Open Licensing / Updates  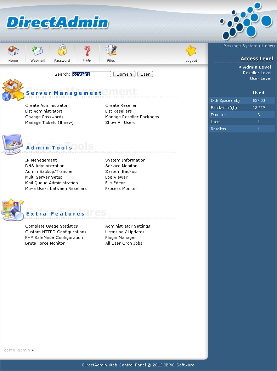pyautogui.click(x=125, y=232)
